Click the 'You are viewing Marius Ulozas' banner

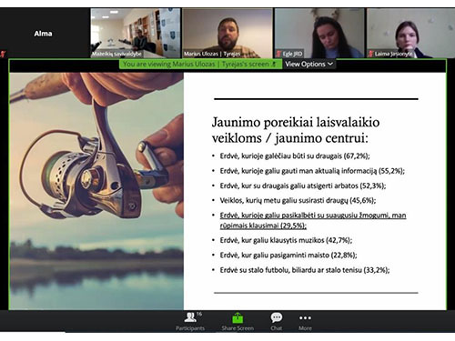tap(200, 65)
